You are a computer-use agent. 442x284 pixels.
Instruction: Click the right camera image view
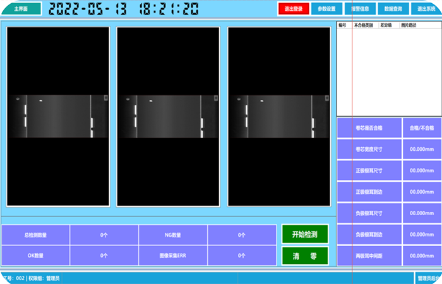(x=279, y=116)
